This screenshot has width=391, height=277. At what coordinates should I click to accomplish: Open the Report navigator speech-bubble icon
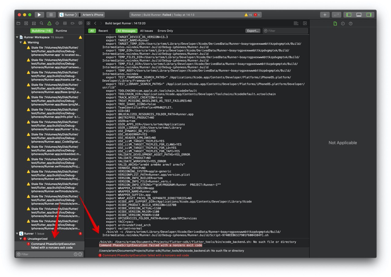pyautogui.click(x=80, y=23)
